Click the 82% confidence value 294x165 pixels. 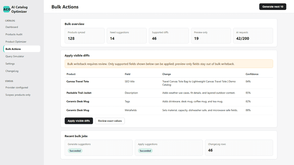[248, 101]
